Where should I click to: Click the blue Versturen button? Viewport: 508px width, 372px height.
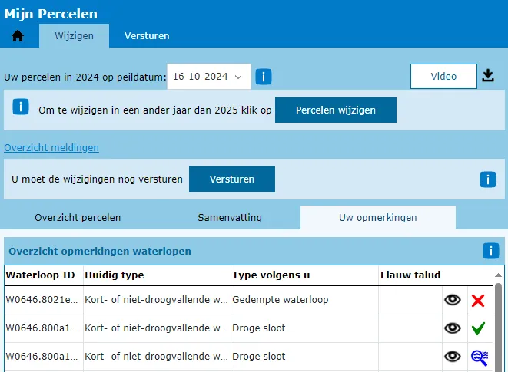[232, 179]
